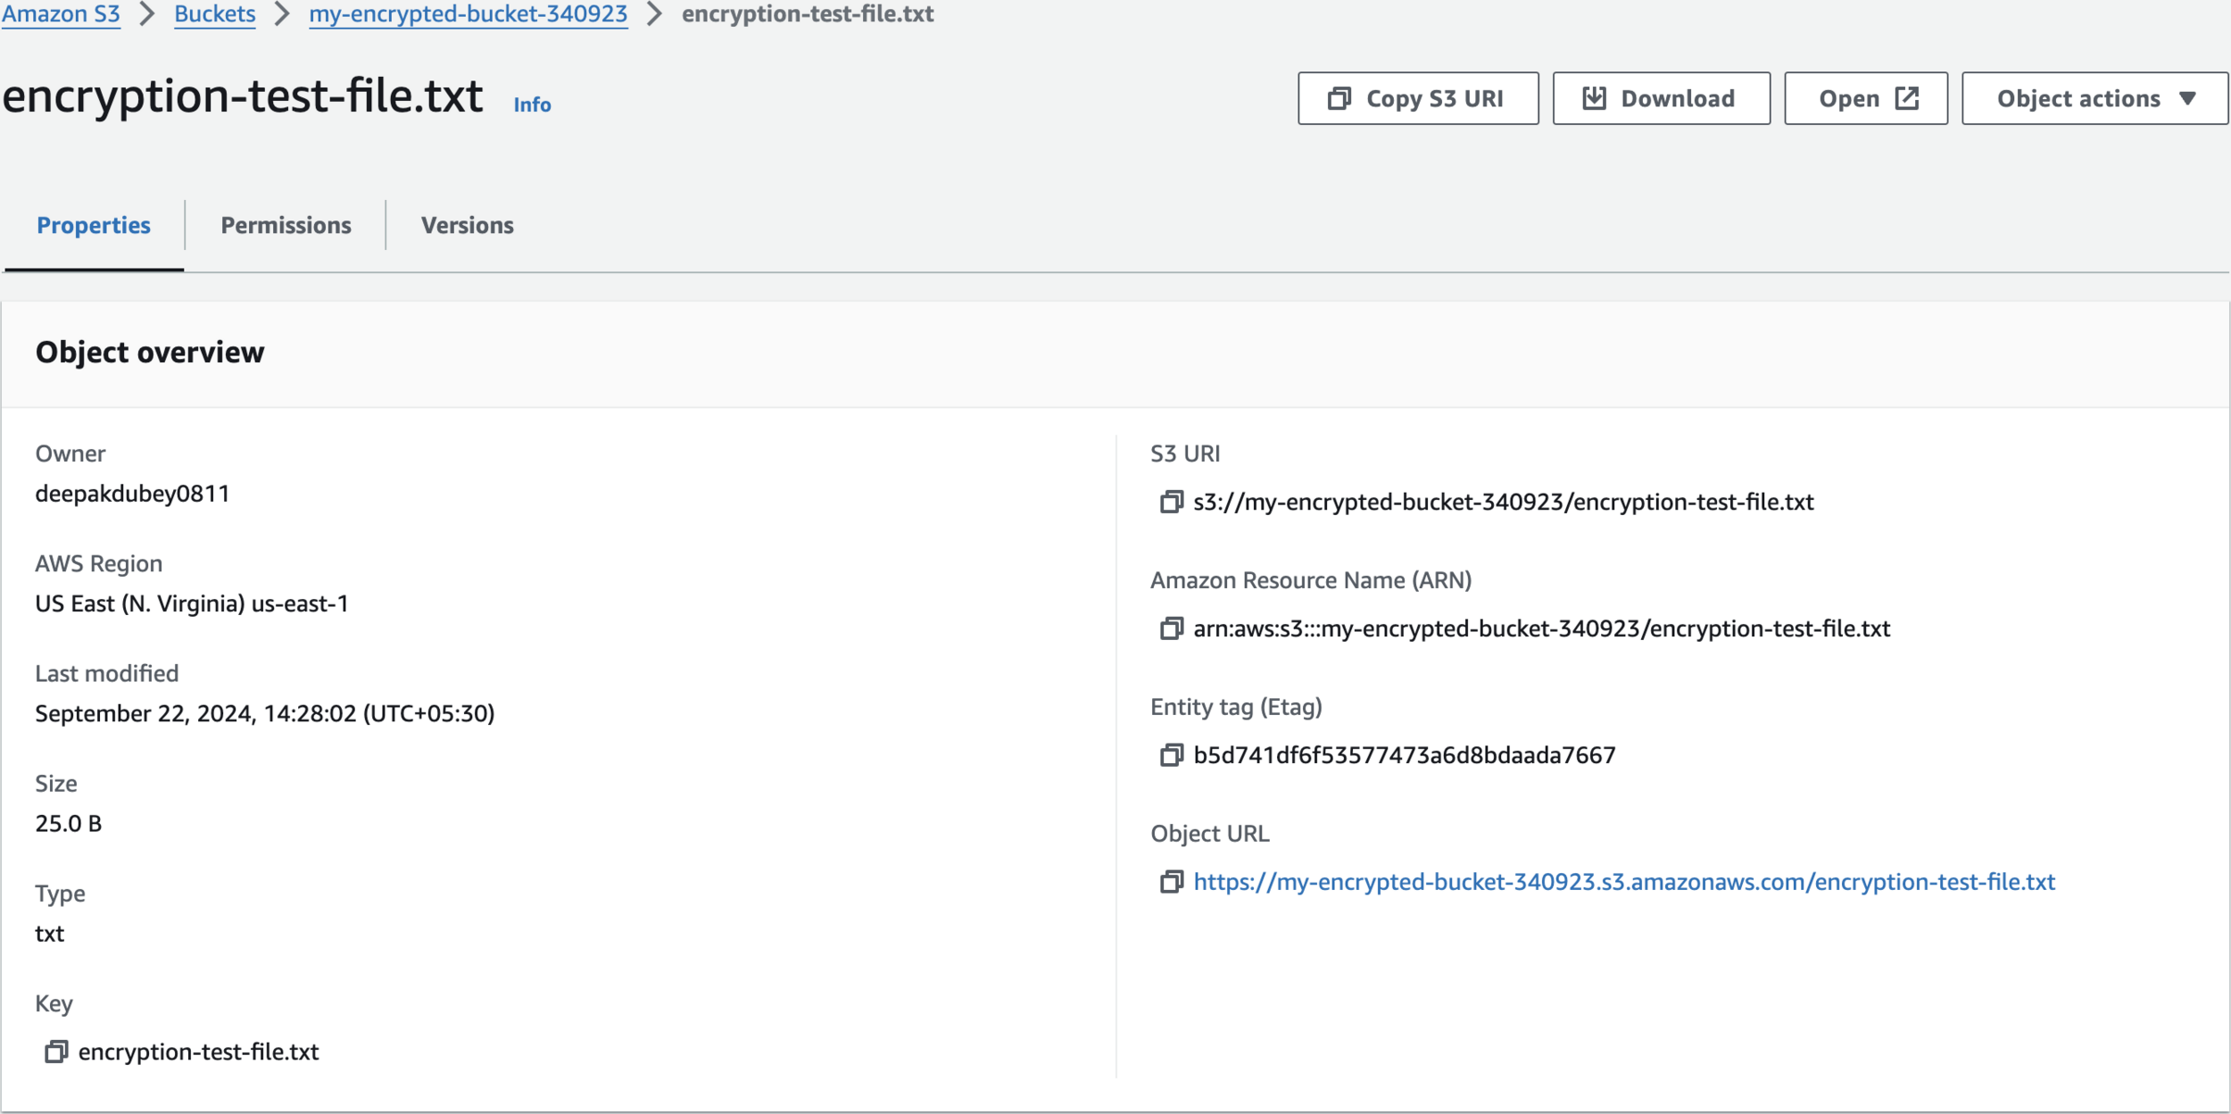Click the S3 URI text value
The width and height of the screenshot is (2231, 1114).
pos(1503,503)
